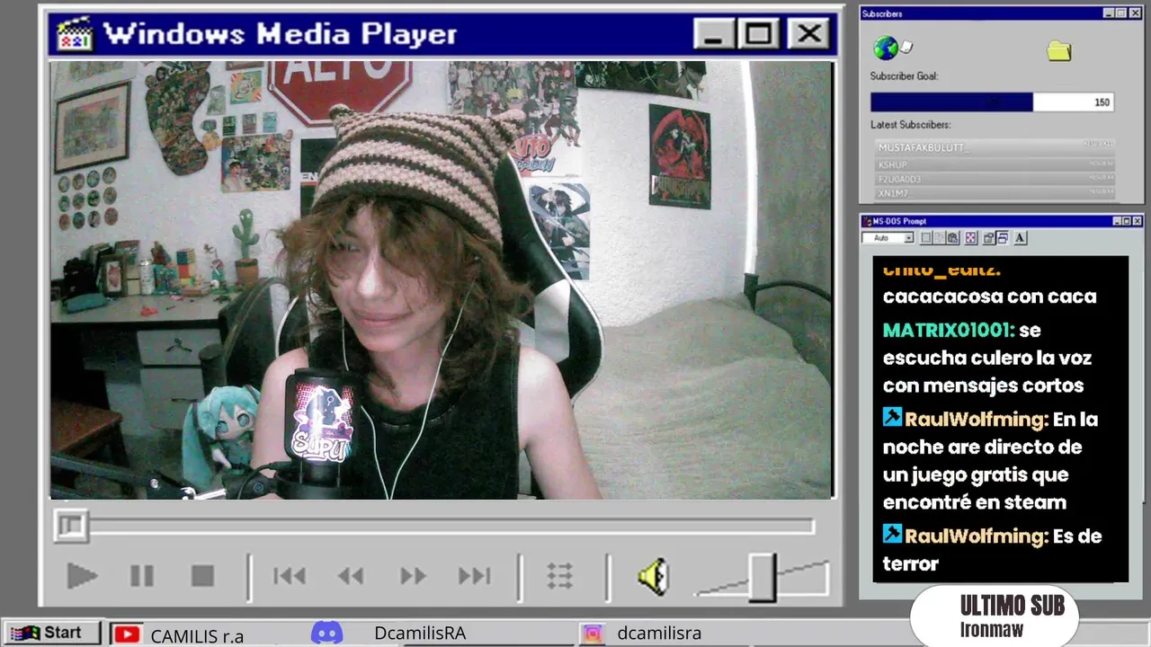Click RaulWolfming's 'Es de terror' chat message
Screen dimensions: 1151x647
click(x=993, y=549)
